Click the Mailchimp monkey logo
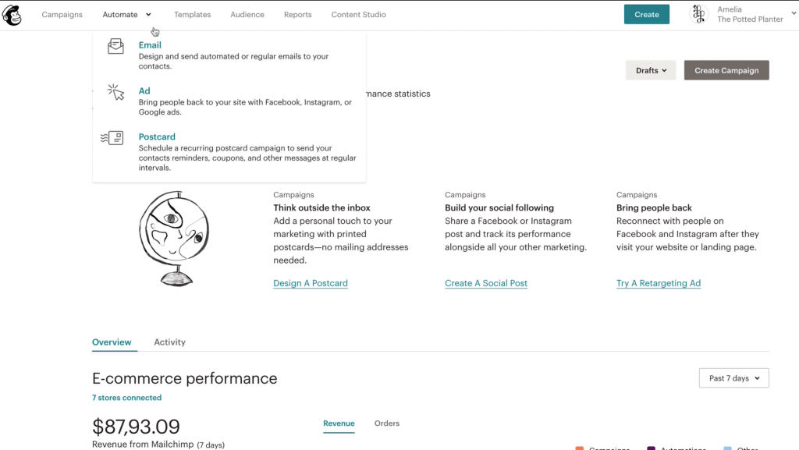 click(12, 15)
